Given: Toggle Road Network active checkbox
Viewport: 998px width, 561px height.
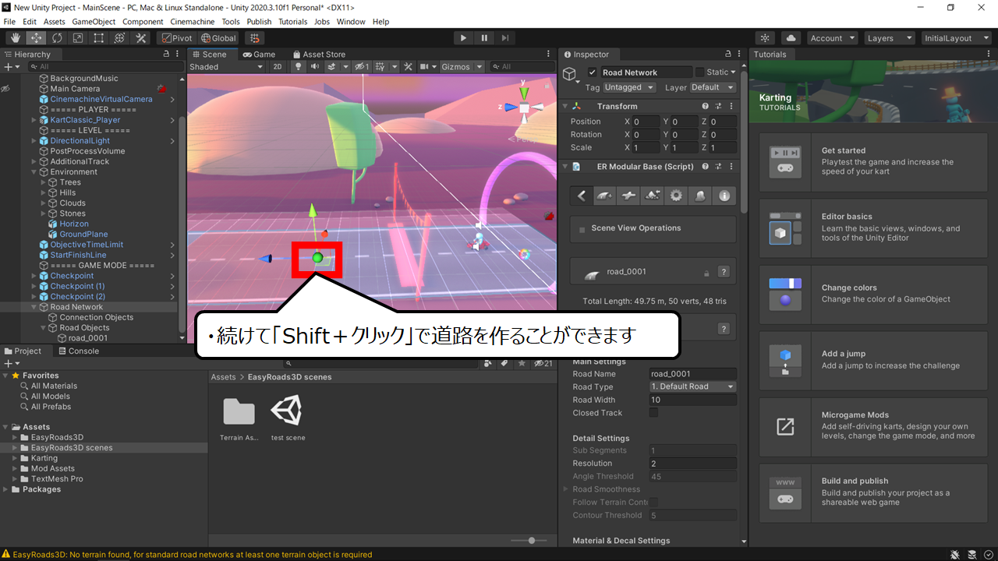Looking at the screenshot, I should [592, 72].
